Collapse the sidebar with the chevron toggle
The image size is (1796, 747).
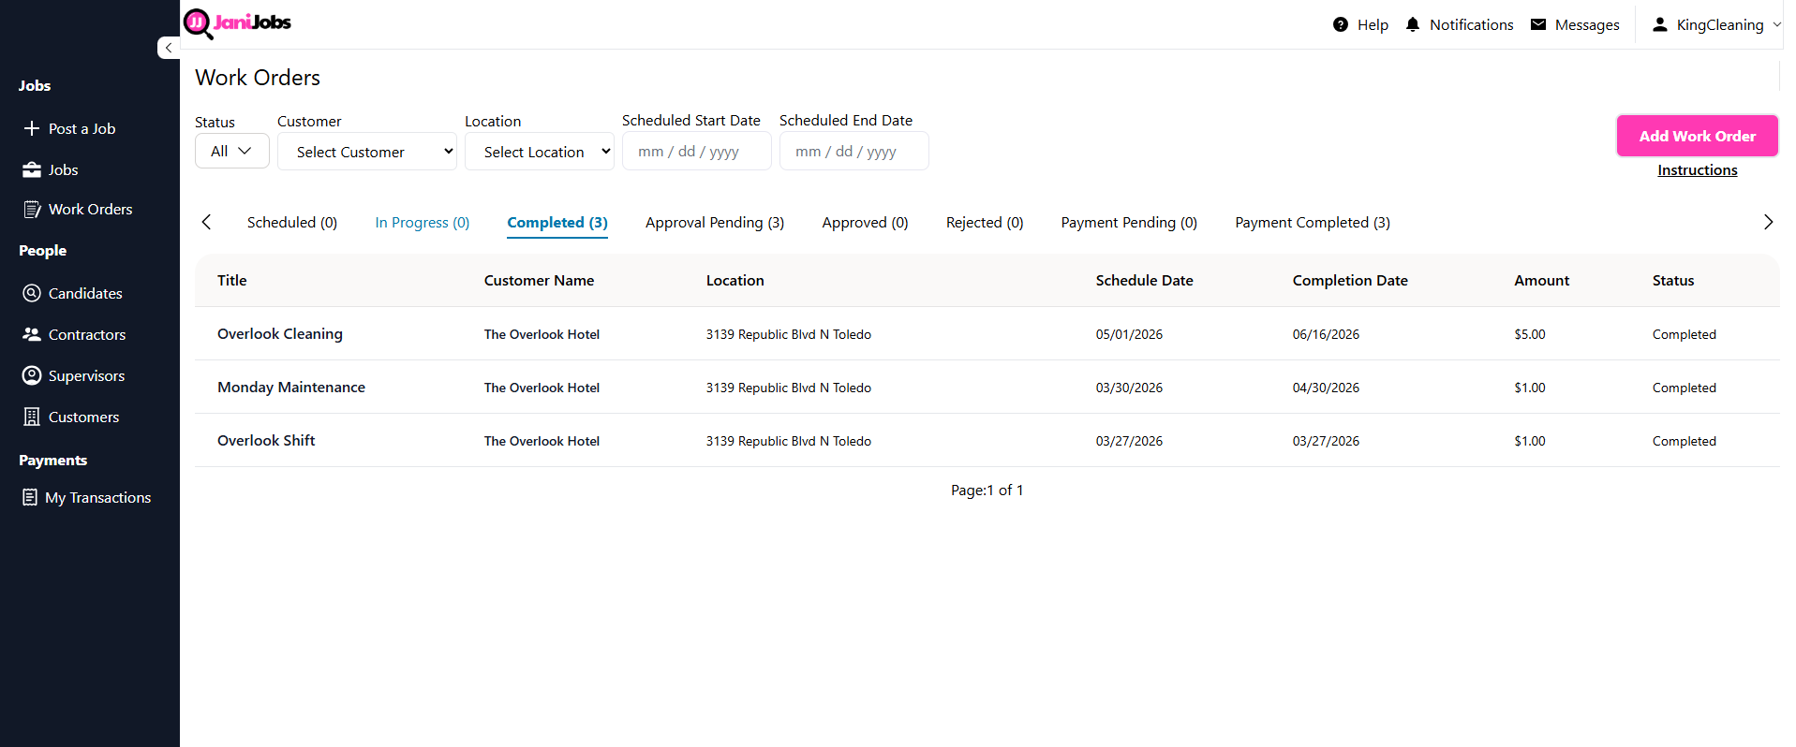click(169, 48)
